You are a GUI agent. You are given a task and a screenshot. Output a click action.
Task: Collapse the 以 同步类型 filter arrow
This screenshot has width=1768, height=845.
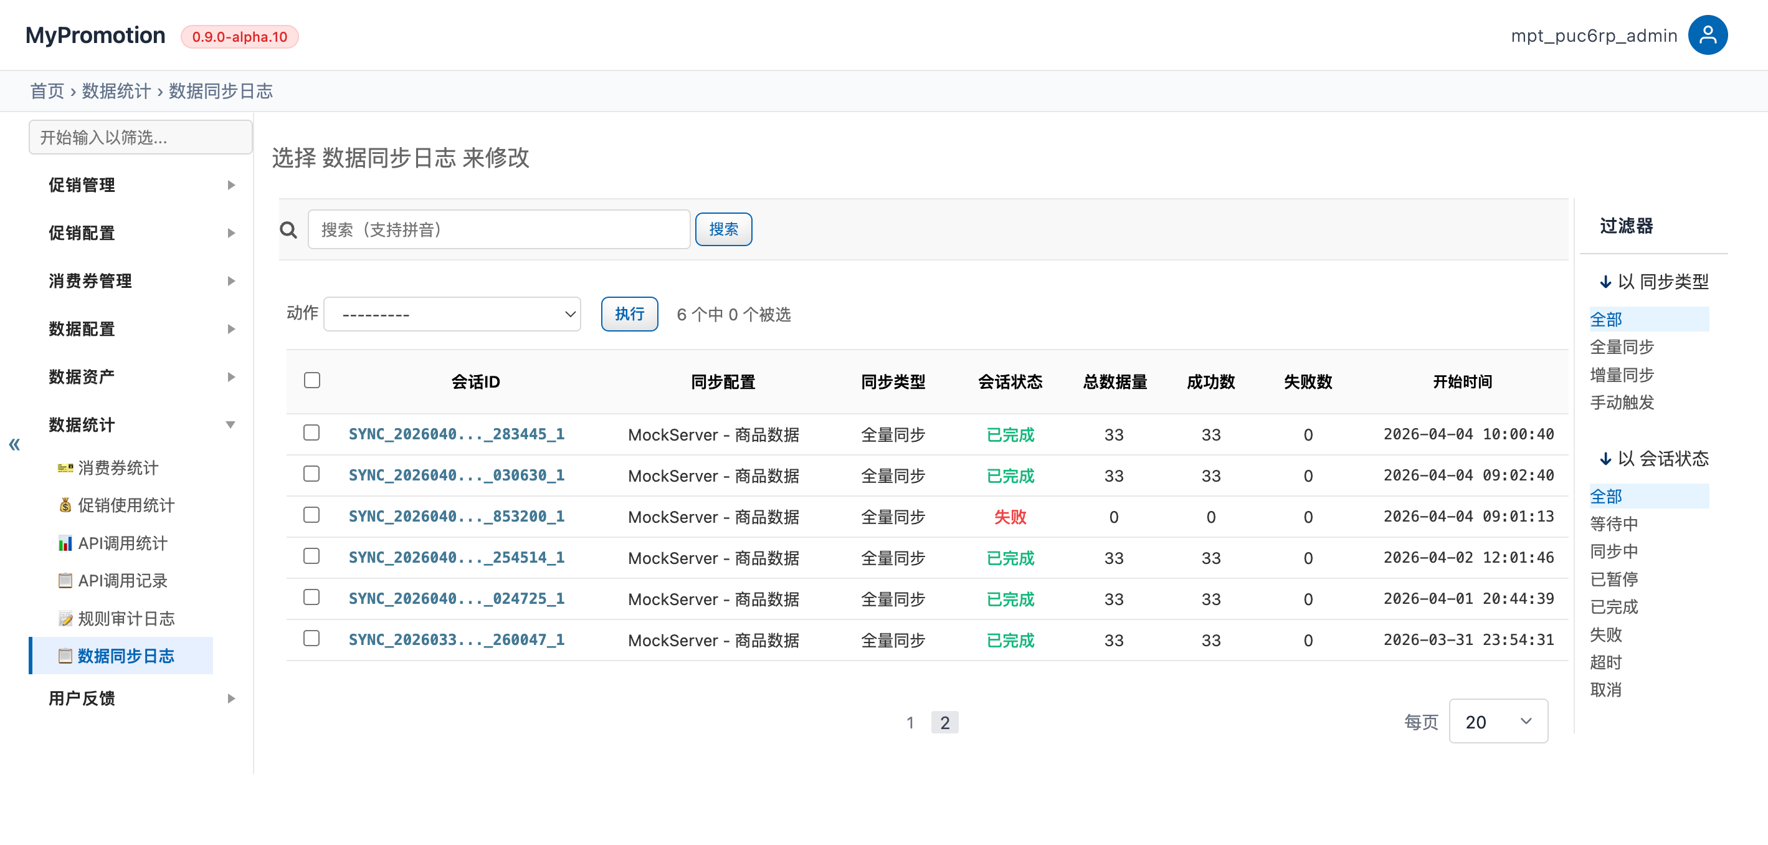click(1605, 282)
